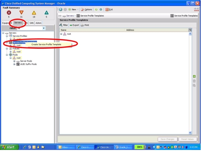
Task: Click the New toolbar button
Action: coord(73,9)
